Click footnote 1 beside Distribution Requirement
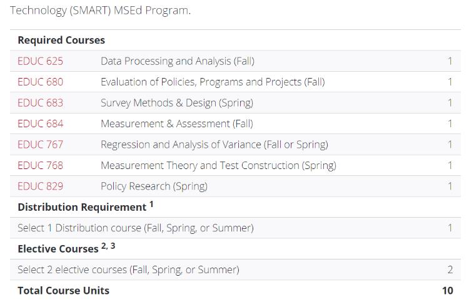The width and height of the screenshot is (469, 305). (x=151, y=205)
